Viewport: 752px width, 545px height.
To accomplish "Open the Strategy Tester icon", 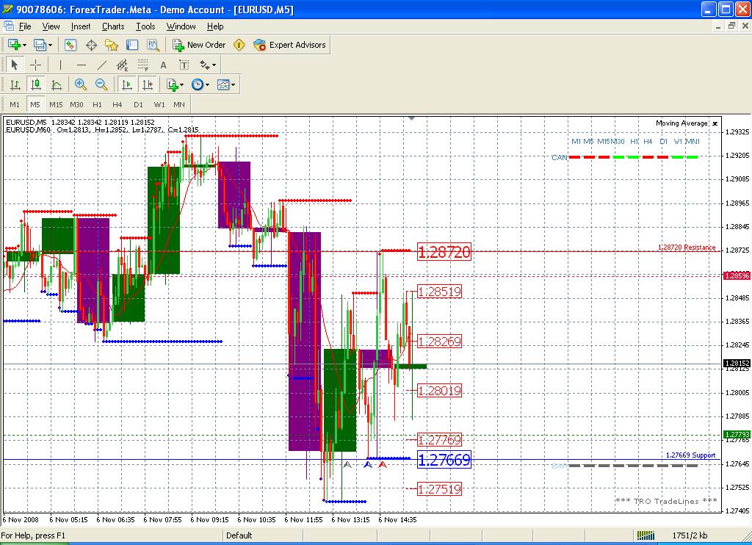I will [x=153, y=45].
